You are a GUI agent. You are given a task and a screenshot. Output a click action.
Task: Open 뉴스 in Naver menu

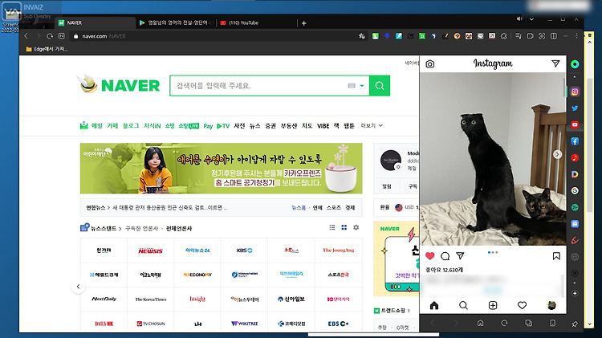tap(255, 125)
